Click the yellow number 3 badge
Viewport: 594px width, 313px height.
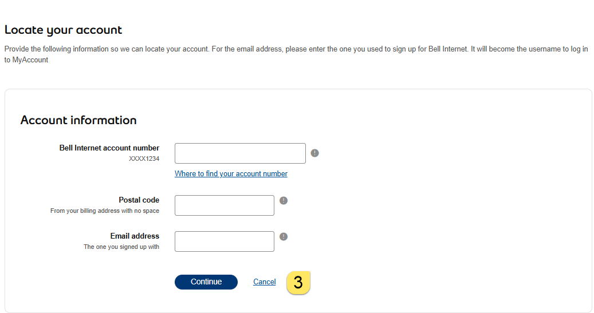(x=298, y=282)
